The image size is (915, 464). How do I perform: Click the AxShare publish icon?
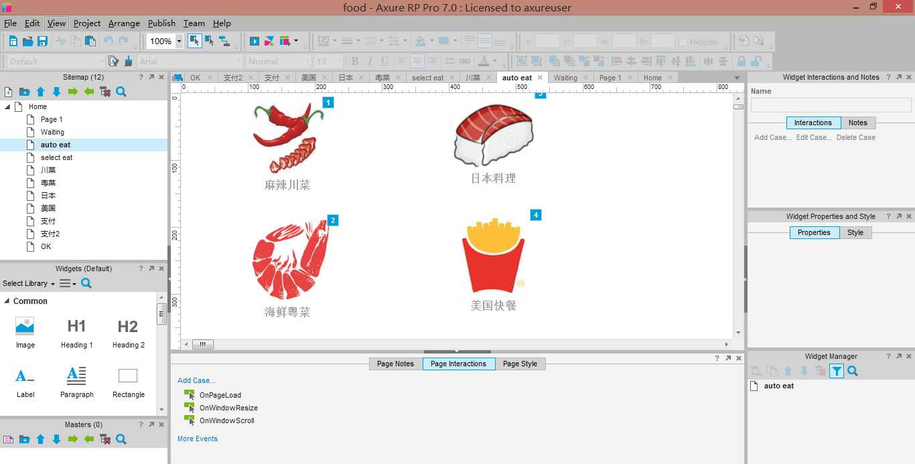point(269,42)
